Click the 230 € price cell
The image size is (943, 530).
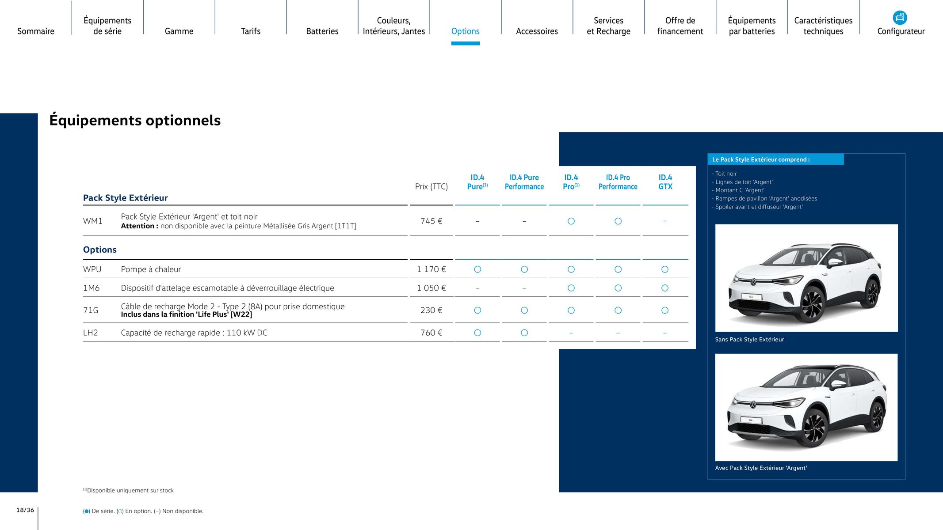tap(431, 310)
